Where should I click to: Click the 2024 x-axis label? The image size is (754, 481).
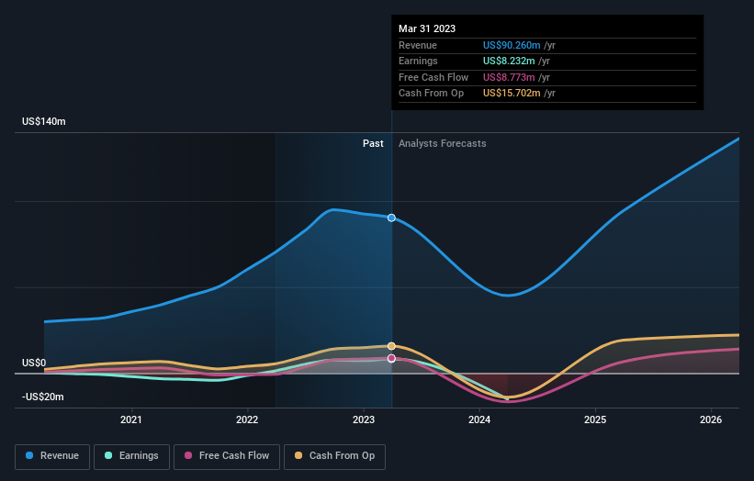point(479,419)
